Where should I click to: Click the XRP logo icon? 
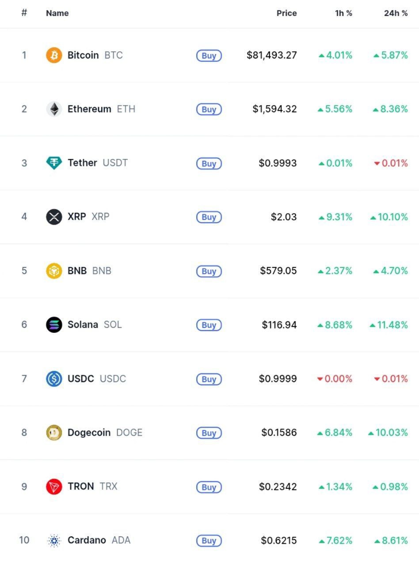(54, 217)
